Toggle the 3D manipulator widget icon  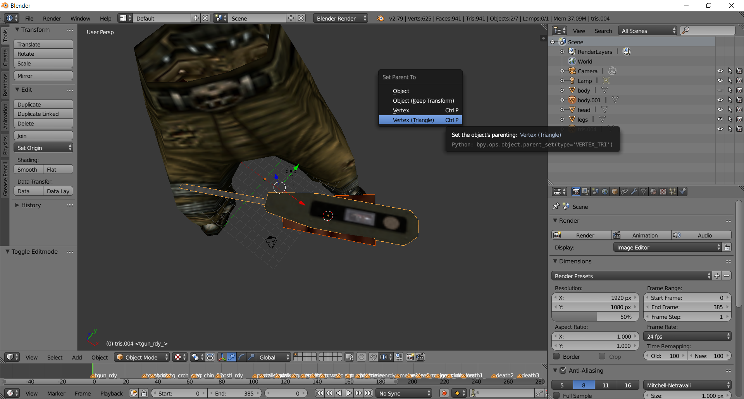click(222, 357)
